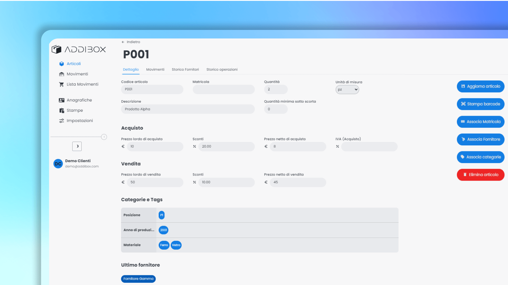This screenshot has width=508, height=285.
Task: Go back using the Indietro link
Action: click(133, 42)
